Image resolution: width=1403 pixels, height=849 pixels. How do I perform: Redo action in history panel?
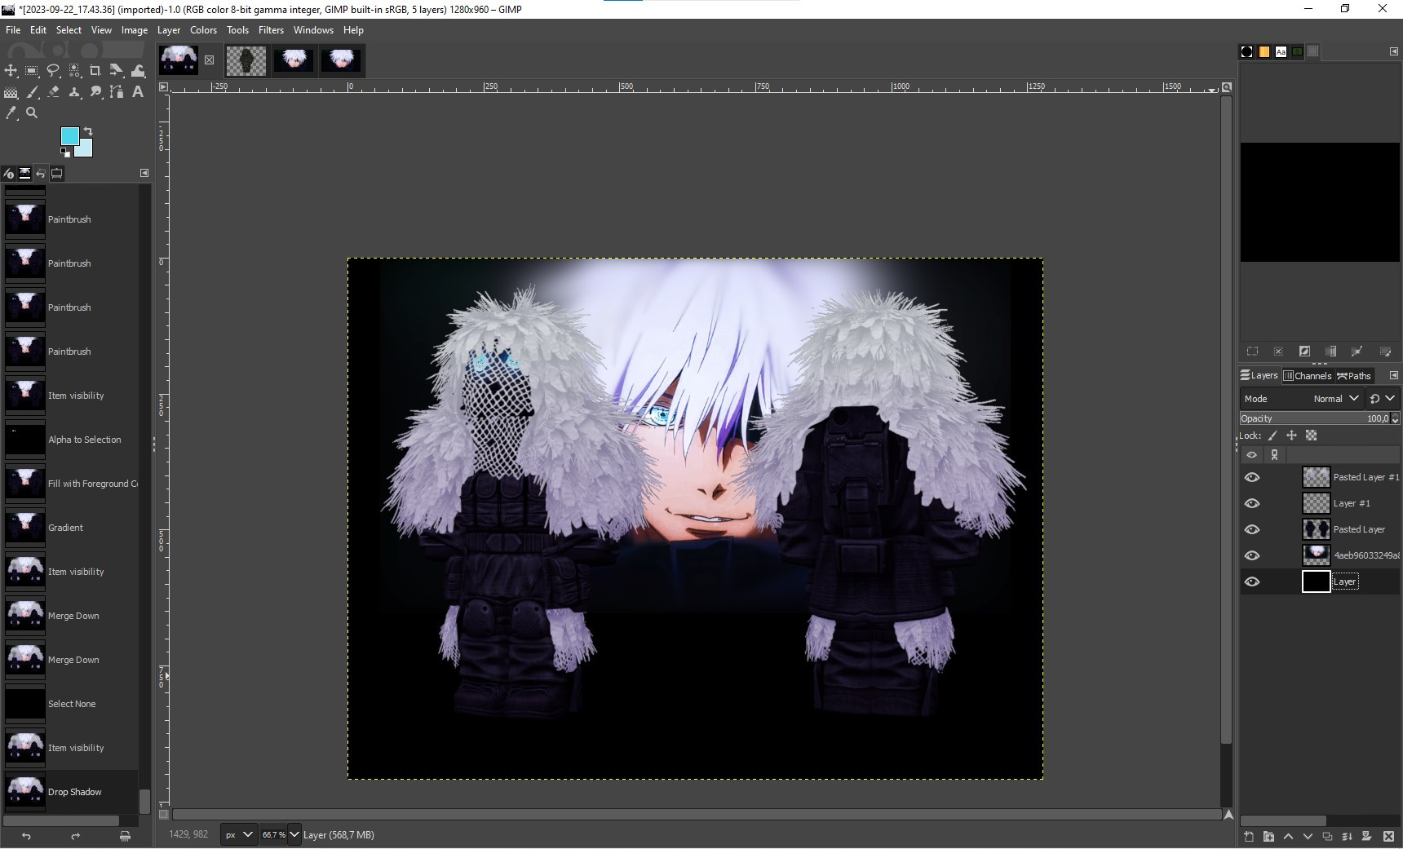75,836
